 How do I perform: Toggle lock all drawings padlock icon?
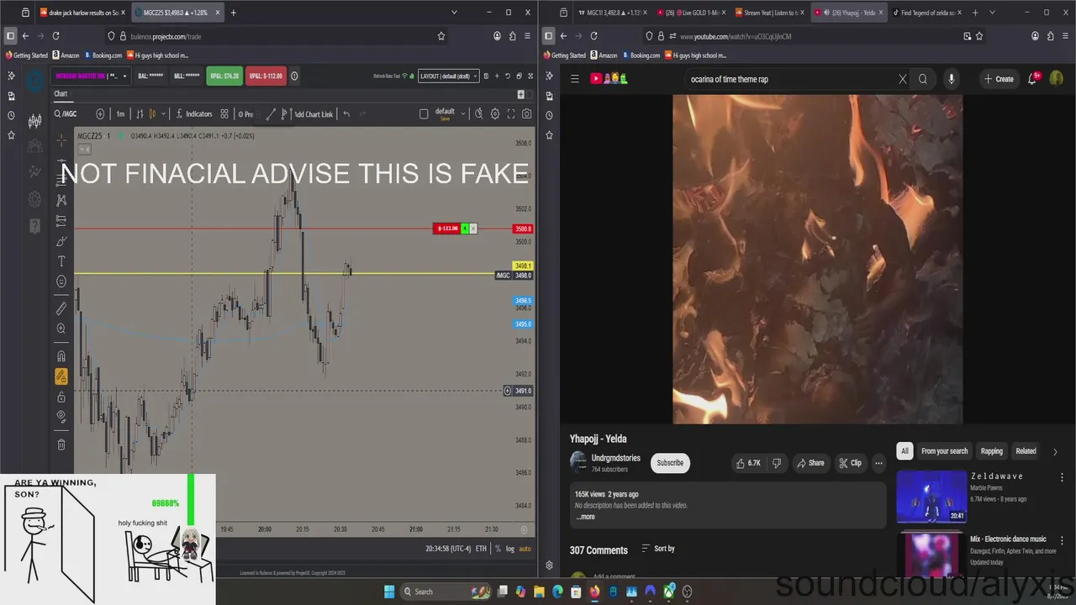[x=61, y=397]
